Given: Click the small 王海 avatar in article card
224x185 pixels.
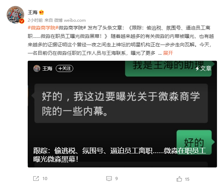Looking at the screenshot, I should (37, 68).
